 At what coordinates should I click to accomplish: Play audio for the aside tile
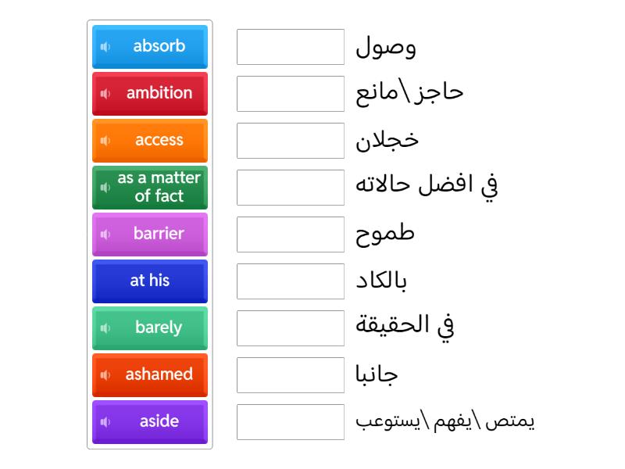pos(105,422)
